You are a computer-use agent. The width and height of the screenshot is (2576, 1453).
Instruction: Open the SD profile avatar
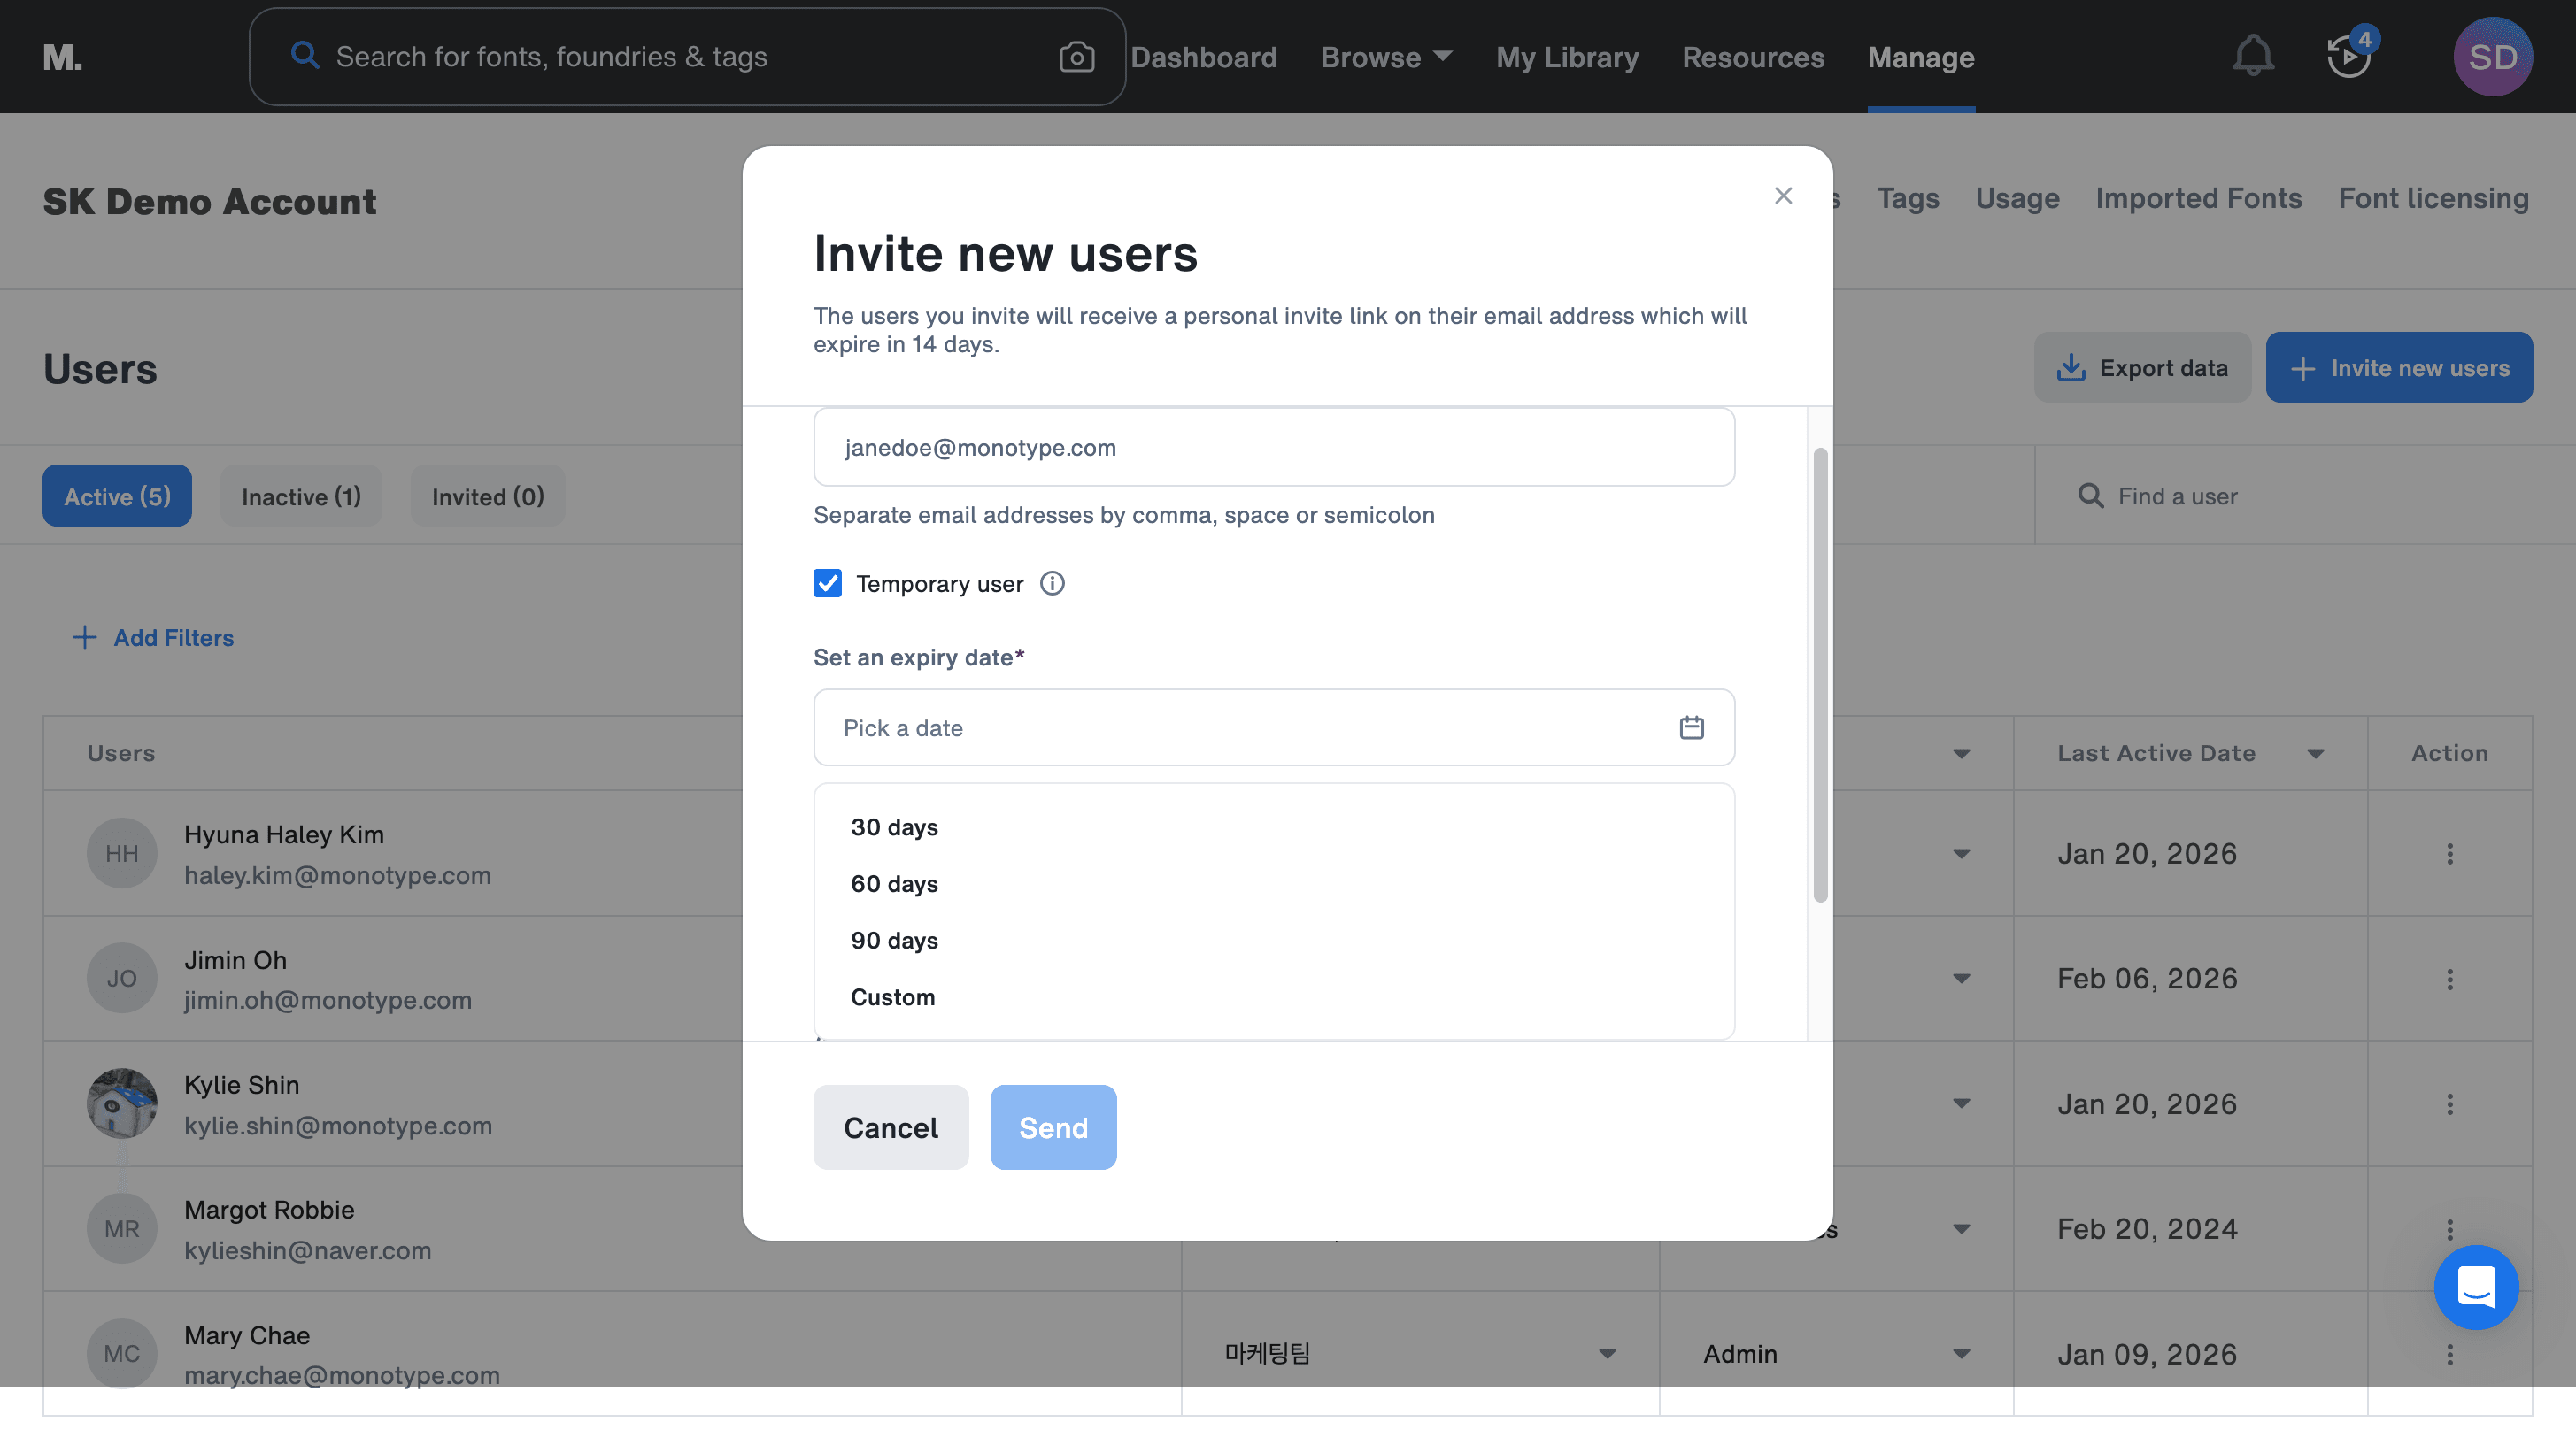[2492, 57]
